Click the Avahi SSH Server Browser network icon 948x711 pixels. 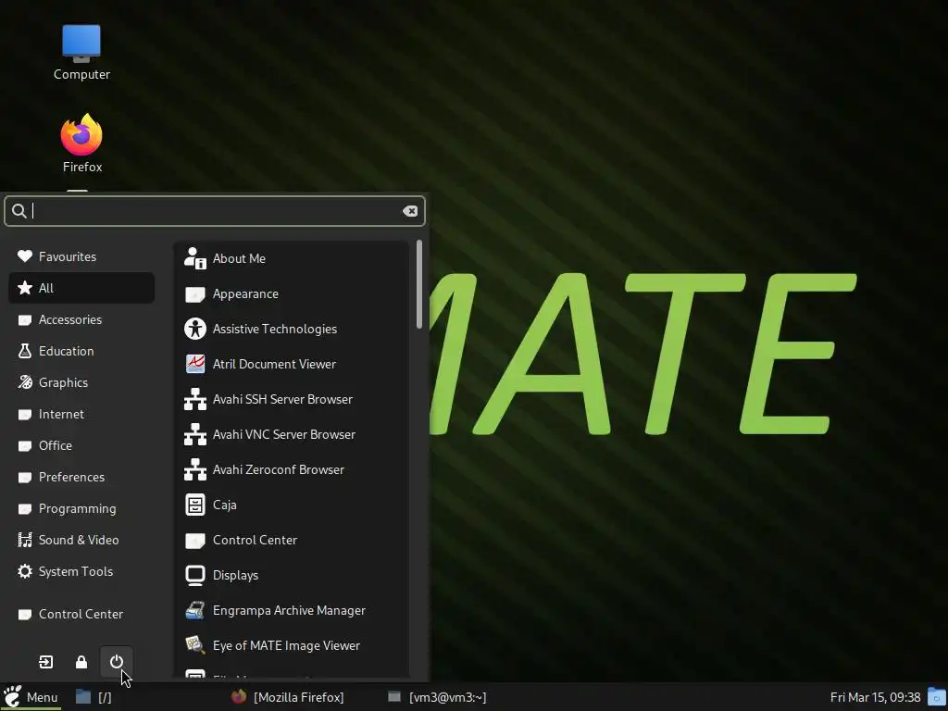point(194,399)
